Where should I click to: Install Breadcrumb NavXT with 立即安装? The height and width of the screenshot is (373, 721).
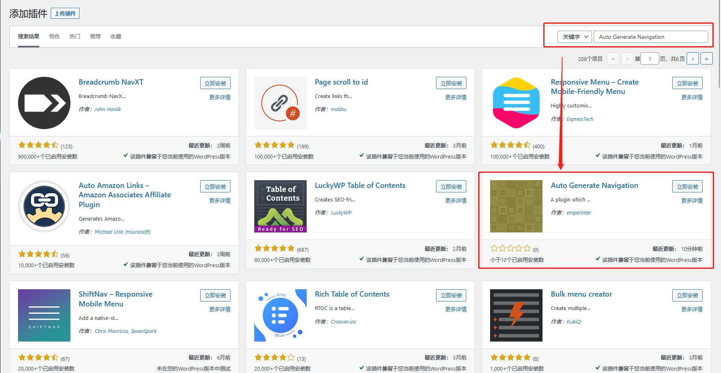coord(215,83)
